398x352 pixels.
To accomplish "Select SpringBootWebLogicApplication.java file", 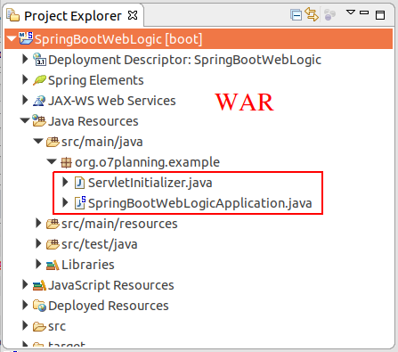I will point(200,203).
